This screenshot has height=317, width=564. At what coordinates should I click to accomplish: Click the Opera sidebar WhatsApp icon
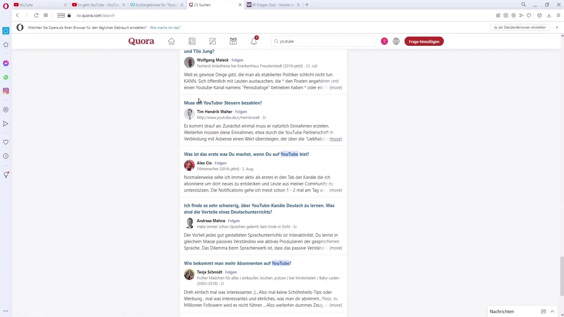(x=6, y=77)
